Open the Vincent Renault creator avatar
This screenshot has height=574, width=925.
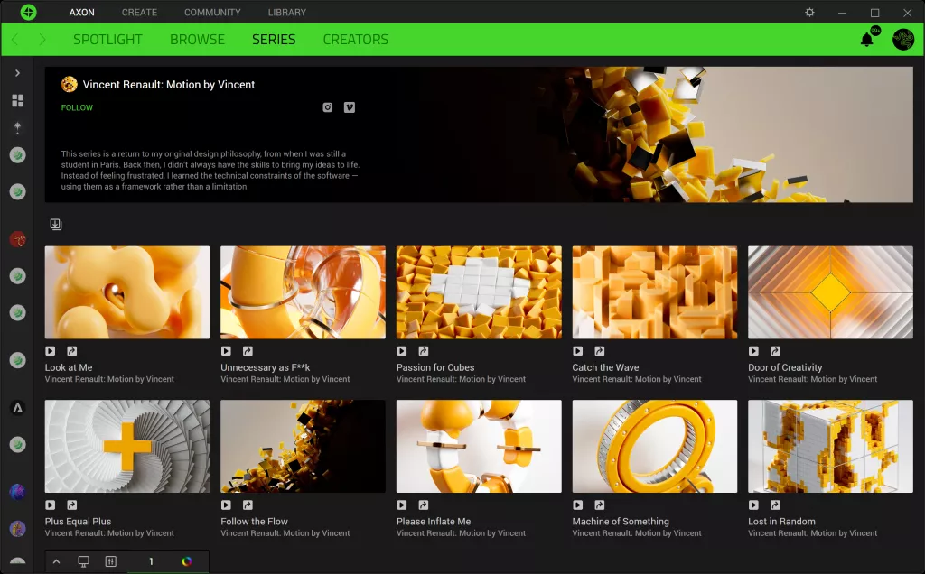[x=69, y=84]
